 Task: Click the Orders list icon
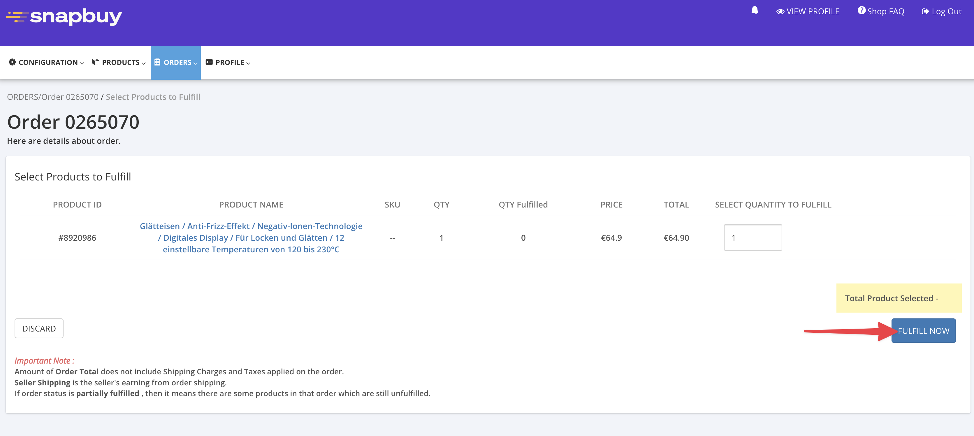coord(157,62)
